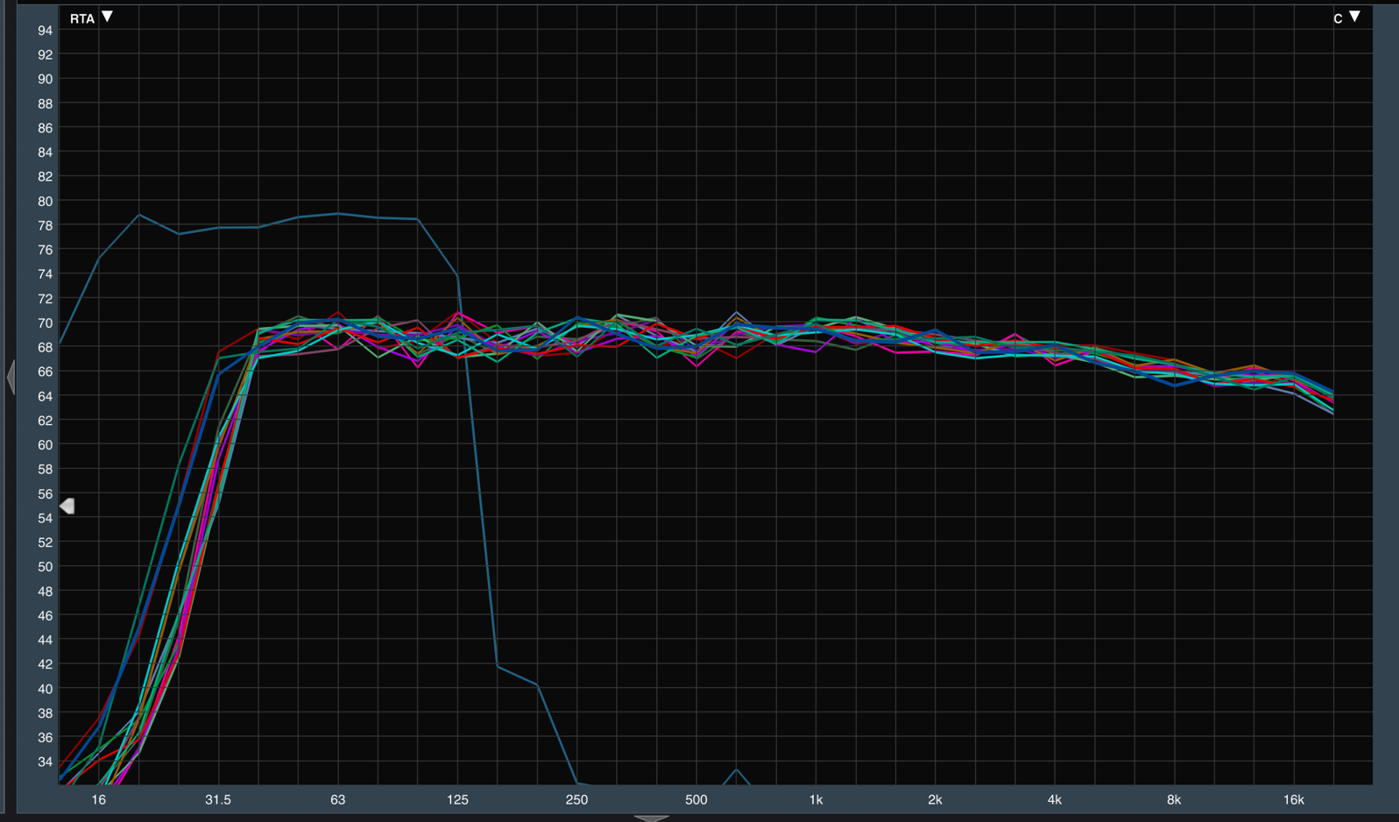Expand the left side panel arrow
Image resolution: width=1399 pixels, height=822 pixels.
click(x=11, y=378)
